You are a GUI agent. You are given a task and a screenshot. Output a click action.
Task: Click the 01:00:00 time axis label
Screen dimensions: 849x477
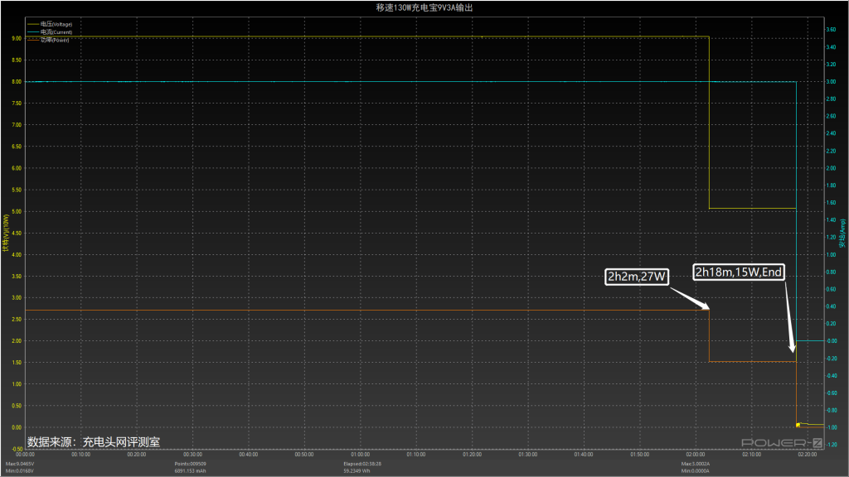click(360, 455)
